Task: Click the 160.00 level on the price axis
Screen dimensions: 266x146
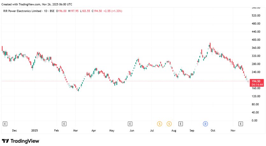Action: [x=256, y=88]
